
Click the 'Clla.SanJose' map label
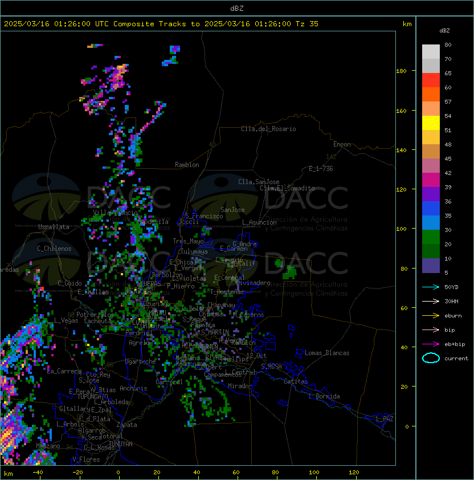(259, 182)
